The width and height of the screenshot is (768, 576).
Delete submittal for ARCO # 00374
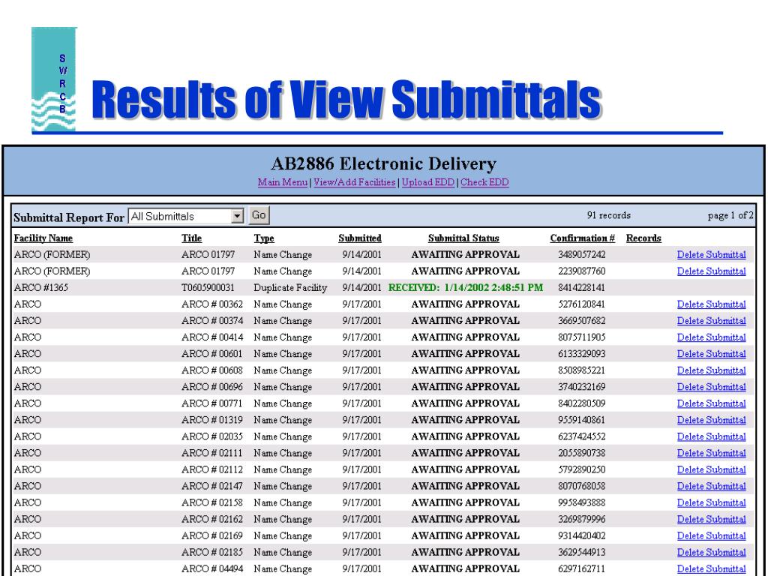(x=712, y=321)
